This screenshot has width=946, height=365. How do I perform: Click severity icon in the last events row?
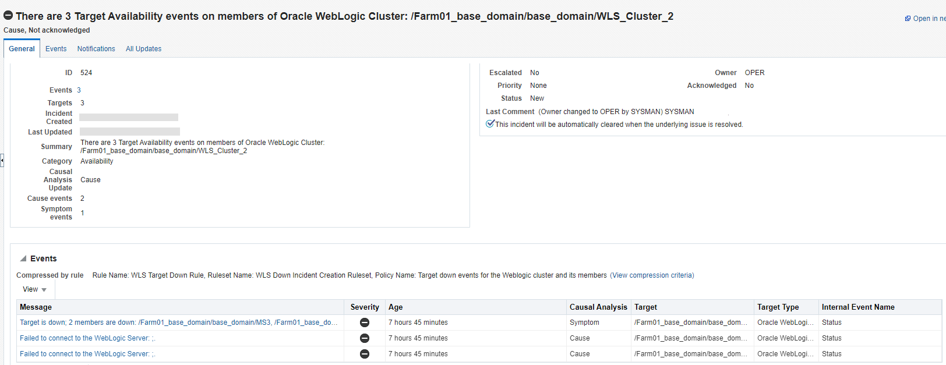coord(365,354)
